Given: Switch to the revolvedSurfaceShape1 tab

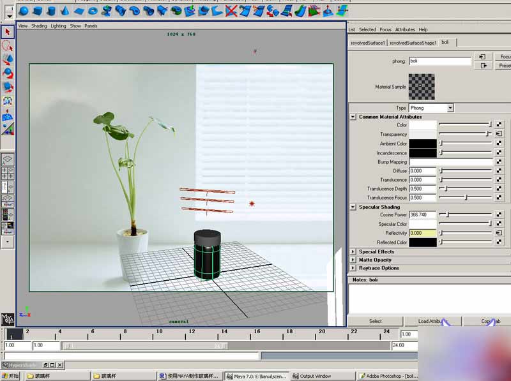Looking at the screenshot, I should (x=413, y=43).
